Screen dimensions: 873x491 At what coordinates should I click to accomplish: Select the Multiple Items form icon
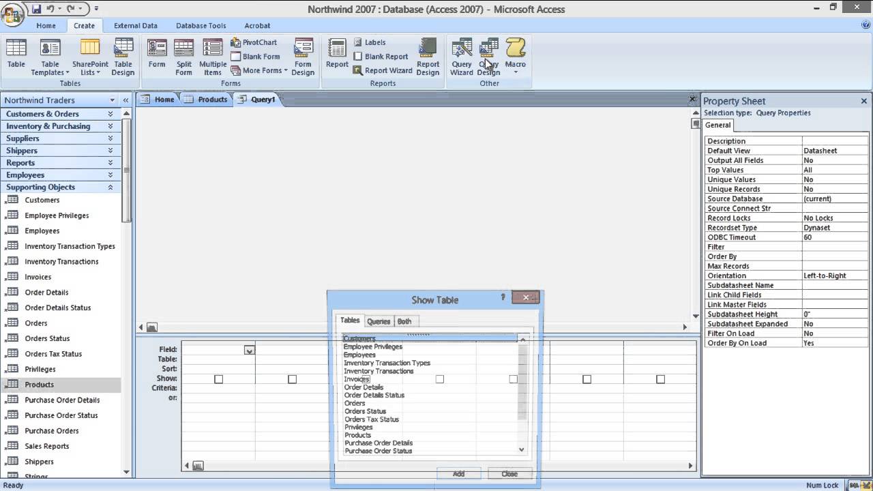pyautogui.click(x=213, y=56)
